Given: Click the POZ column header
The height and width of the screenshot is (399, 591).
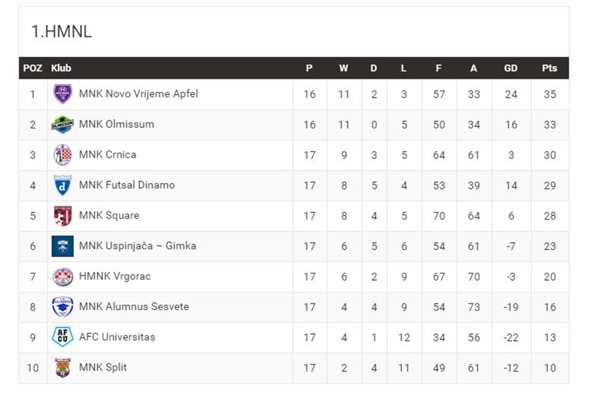Looking at the screenshot, I should (32, 68).
